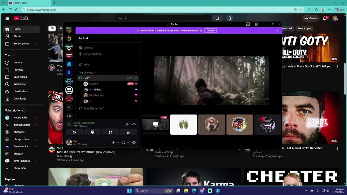Expand the You section in YouTube
Image resolution: width=347 pixels, height=195 pixels.
coord(9,55)
